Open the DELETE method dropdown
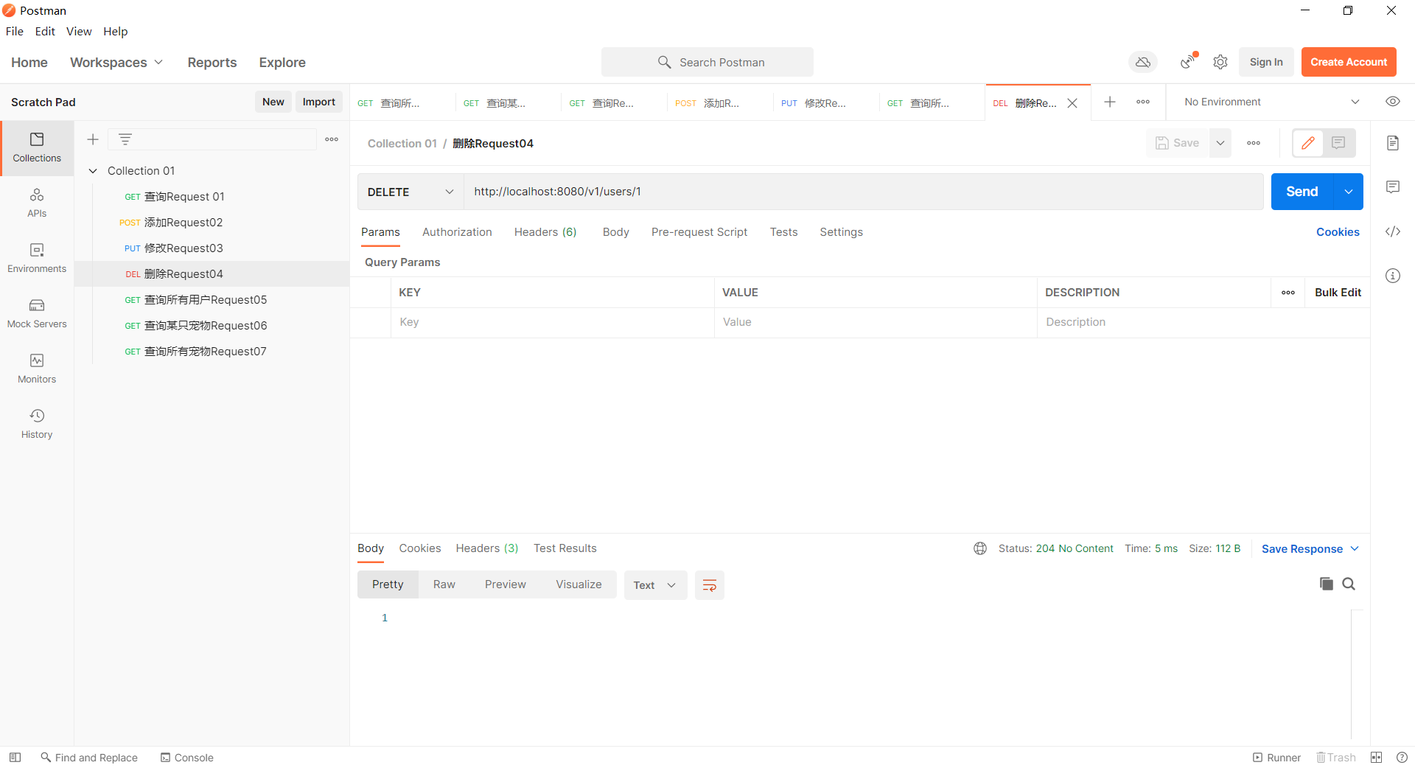The width and height of the screenshot is (1415, 768). pyautogui.click(x=410, y=192)
